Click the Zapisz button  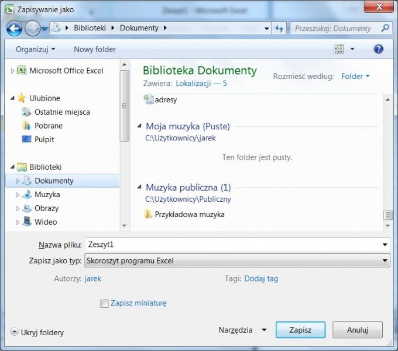click(300, 330)
